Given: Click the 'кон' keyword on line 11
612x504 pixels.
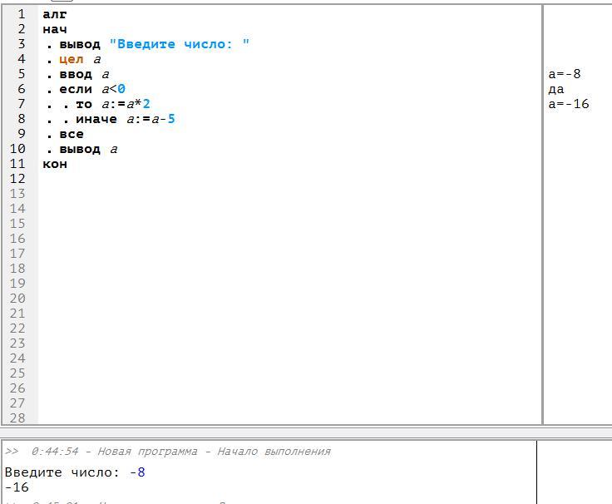Looking at the screenshot, I should (55, 164).
